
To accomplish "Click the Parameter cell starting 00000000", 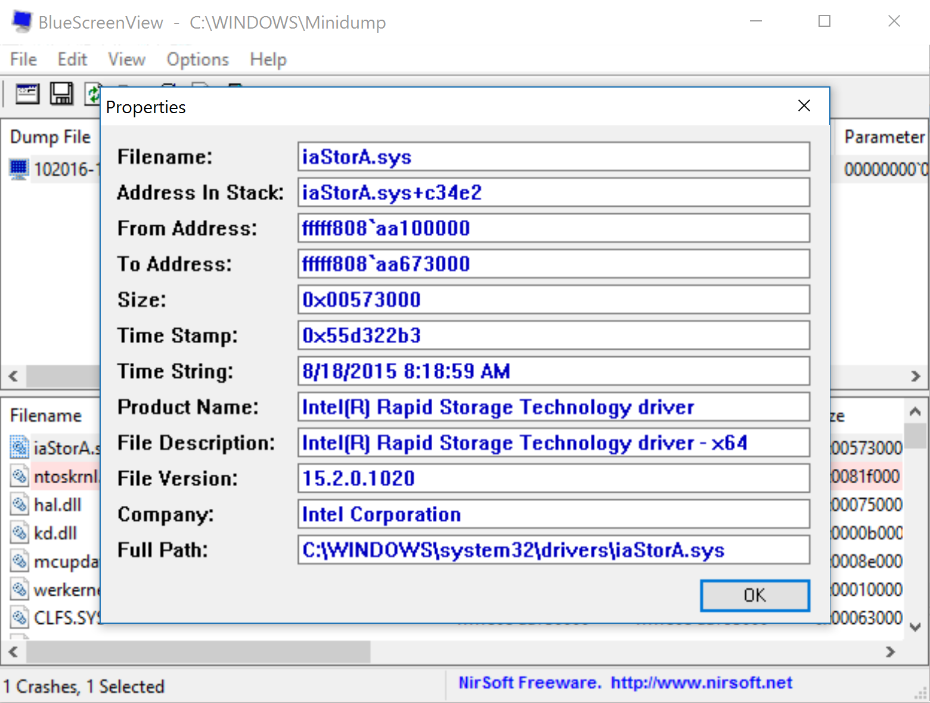I will click(x=885, y=169).
